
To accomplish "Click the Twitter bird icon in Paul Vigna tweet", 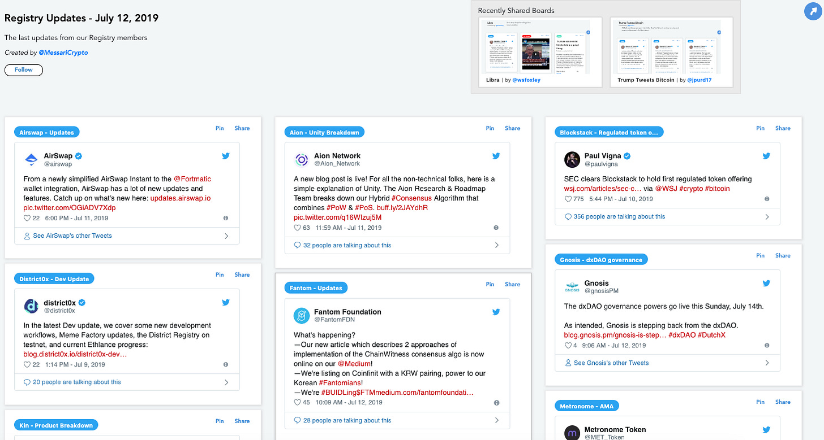I will pyautogui.click(x=767, y=156).
